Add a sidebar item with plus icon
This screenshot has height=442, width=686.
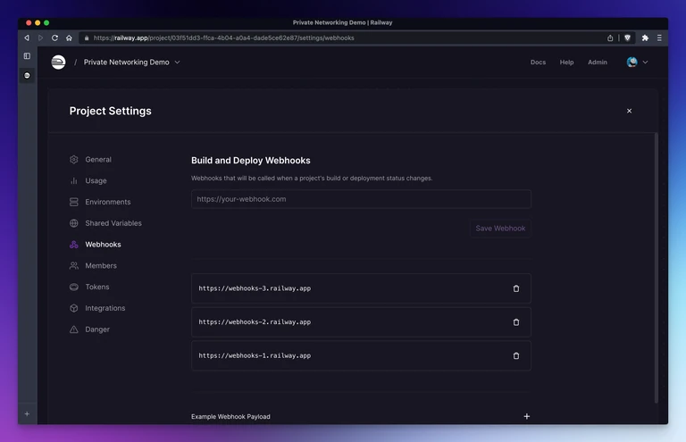pyautogui.click(x=27, y=413)
